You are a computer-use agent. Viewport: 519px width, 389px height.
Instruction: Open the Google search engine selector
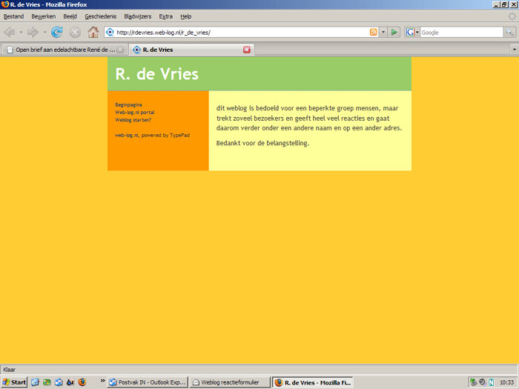(x=412, y=32)
